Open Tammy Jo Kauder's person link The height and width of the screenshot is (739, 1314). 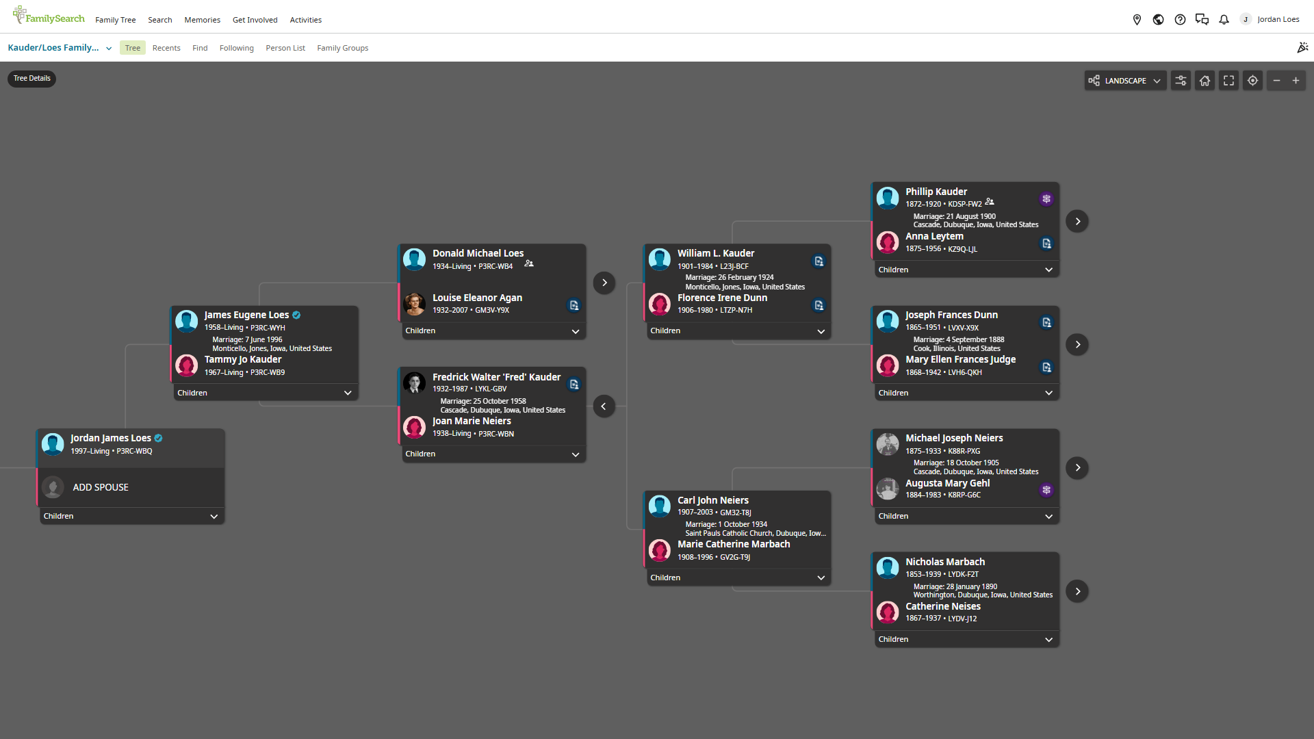(x=243, y=359)
